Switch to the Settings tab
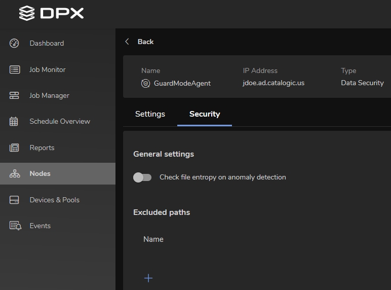This screenshot has height=290, width=391. [150, 114]
